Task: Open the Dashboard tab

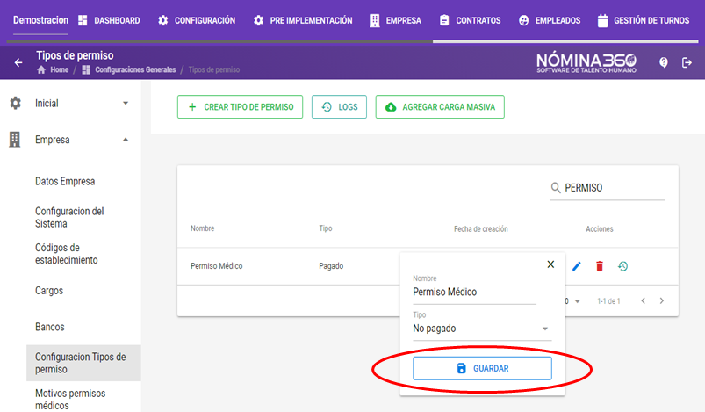Action: (109, 21)
